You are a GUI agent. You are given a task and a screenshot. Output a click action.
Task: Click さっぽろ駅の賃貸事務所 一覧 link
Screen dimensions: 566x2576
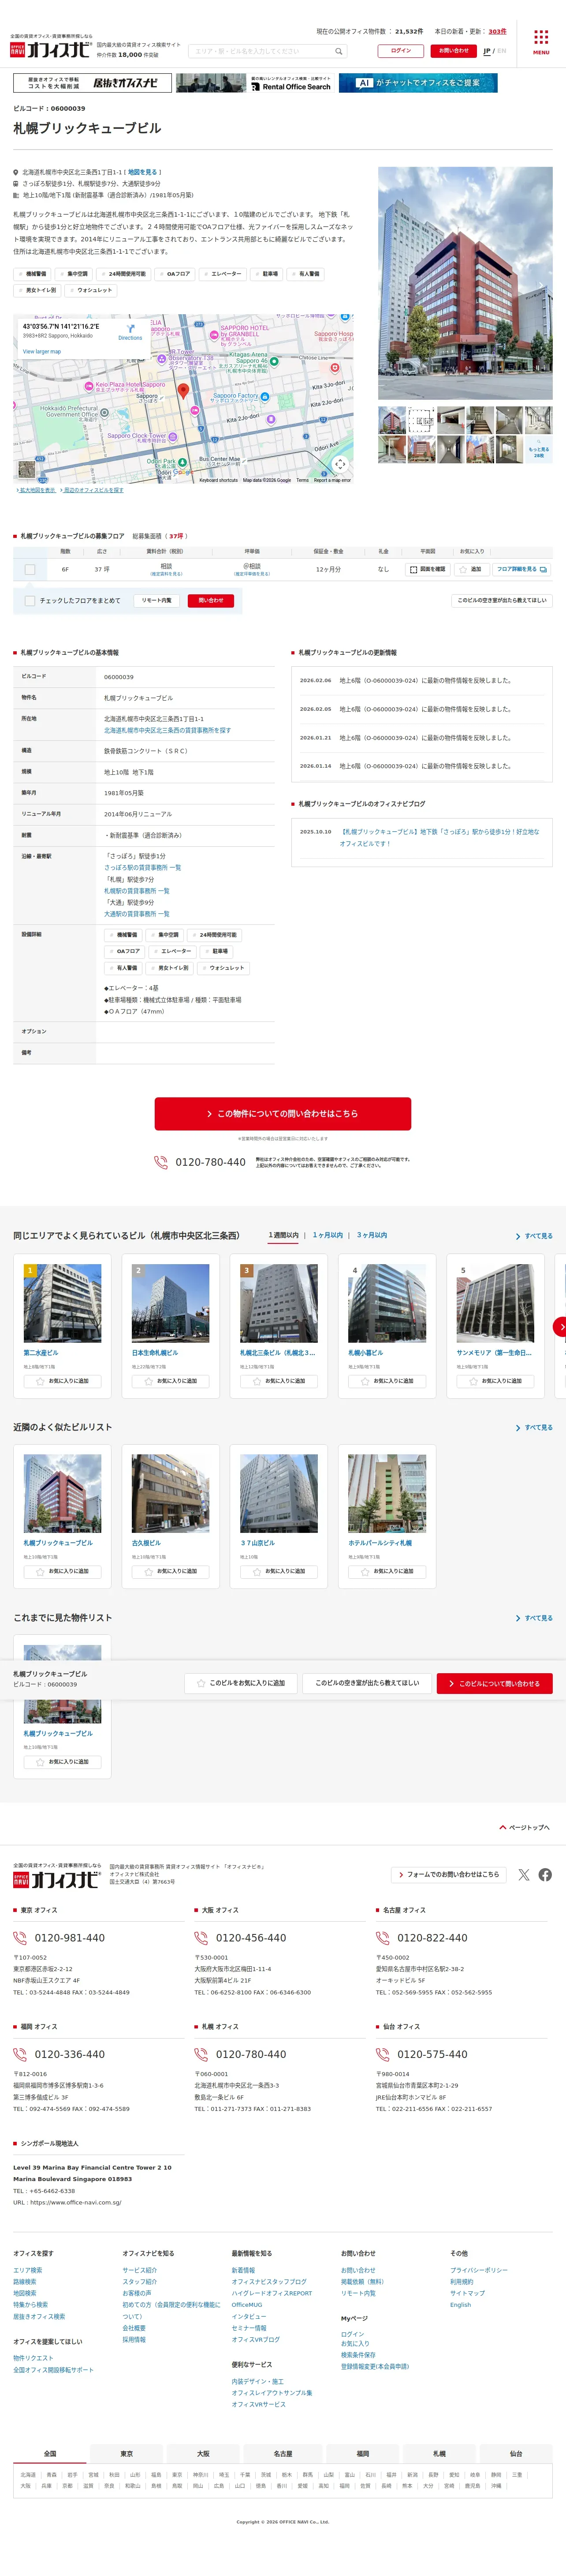tap(143, 867)
